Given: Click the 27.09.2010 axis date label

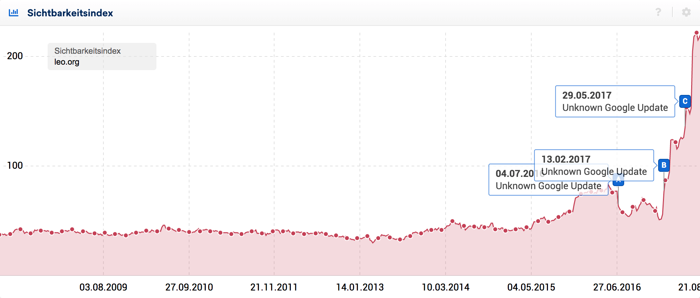Looking at the screenshot, I should coord(189,287).
